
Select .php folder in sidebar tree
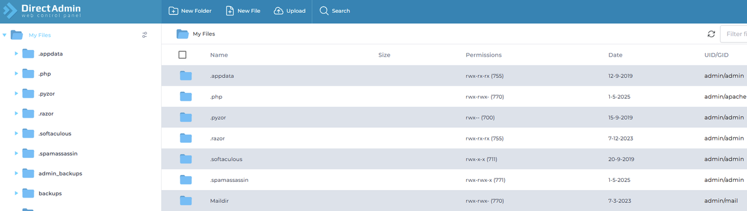(44, 73)
